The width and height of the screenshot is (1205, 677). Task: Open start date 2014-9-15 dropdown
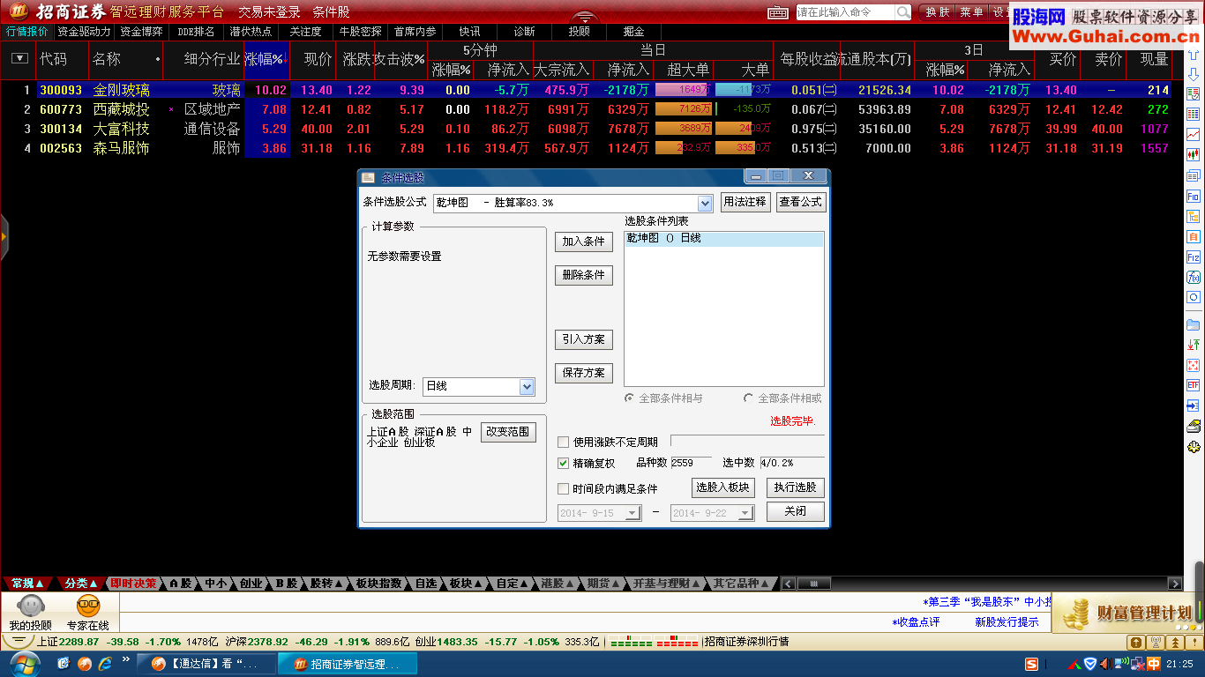(632, 513)
